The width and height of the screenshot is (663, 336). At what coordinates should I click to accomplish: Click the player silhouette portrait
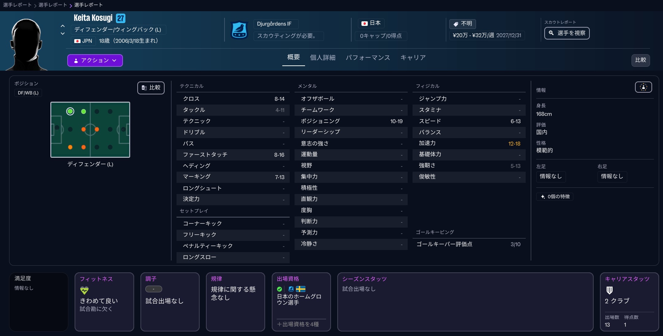coord(26,44)
